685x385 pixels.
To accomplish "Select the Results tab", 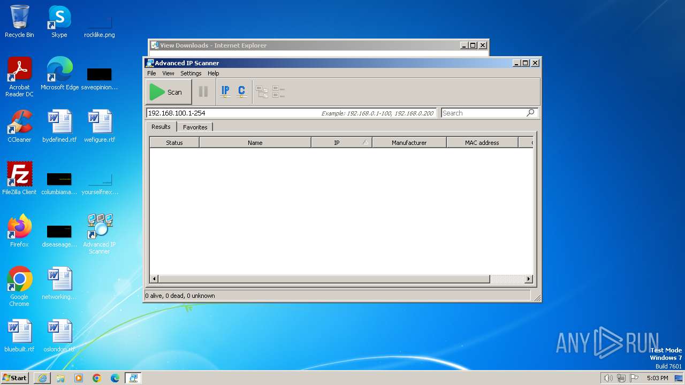I will [x=161, y=127].
